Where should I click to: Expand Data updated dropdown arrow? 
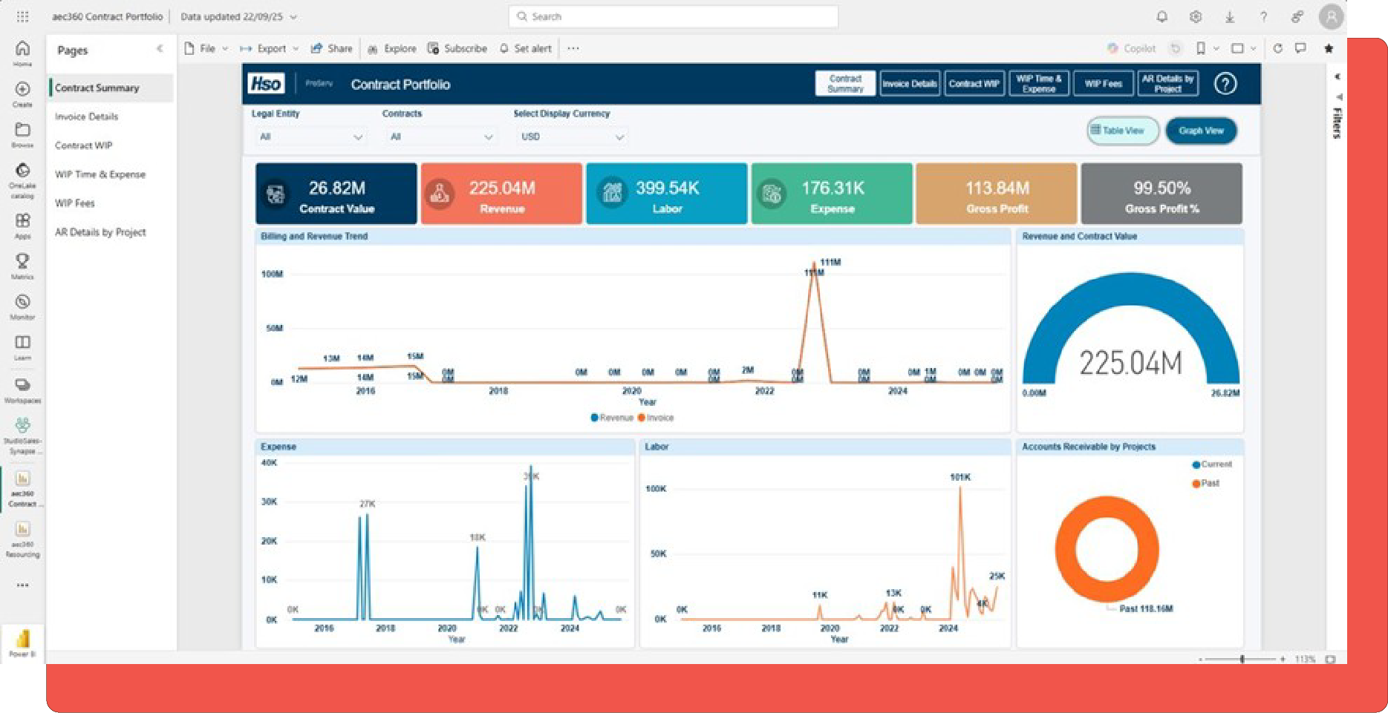point(293,16)
